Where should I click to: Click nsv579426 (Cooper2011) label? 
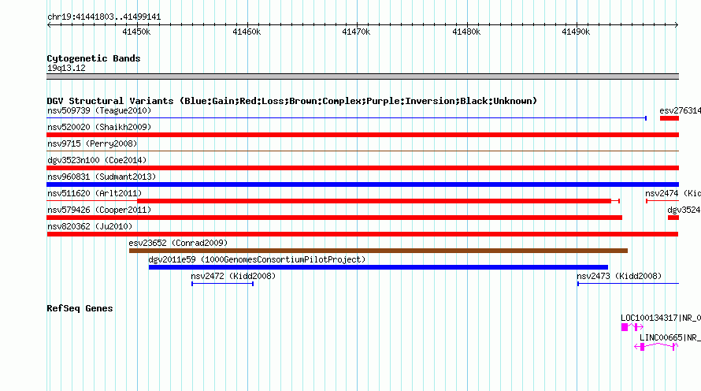(x=99, y=210)
